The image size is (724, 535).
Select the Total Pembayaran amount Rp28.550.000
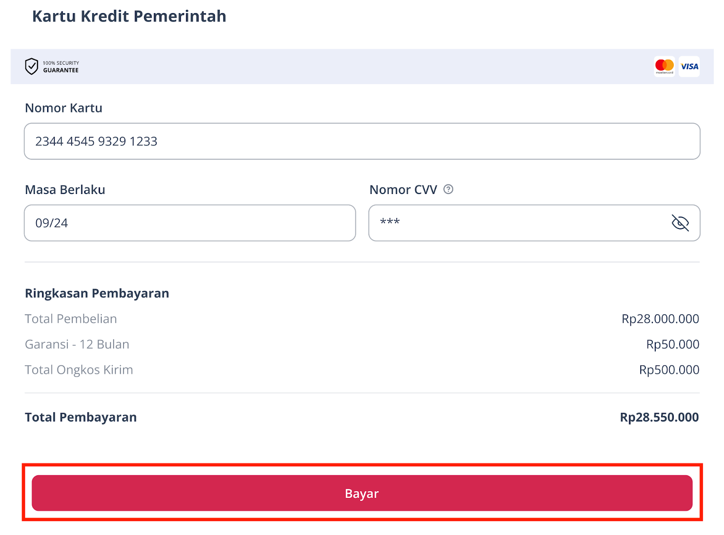pos(659,417)
